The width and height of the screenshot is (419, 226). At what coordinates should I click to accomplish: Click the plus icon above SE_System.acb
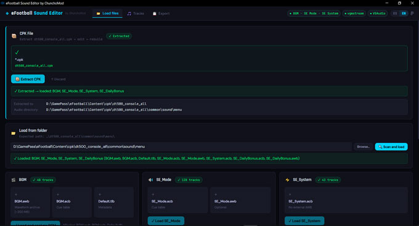[290, 195]
